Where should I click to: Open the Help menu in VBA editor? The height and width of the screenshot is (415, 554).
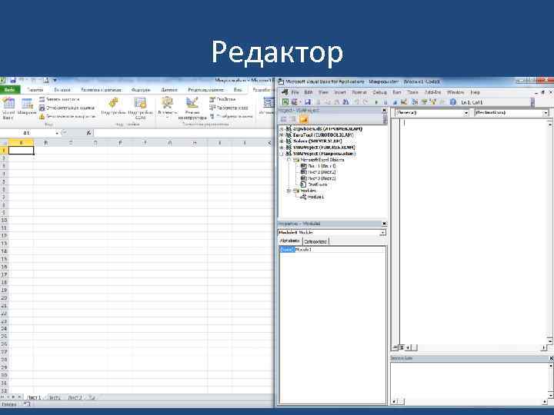click(476, 92)
